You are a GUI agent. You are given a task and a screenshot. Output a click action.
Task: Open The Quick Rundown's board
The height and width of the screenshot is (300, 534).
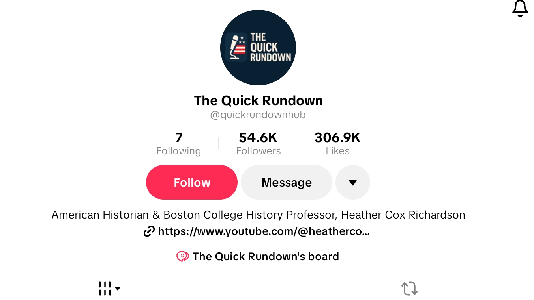(266, 257)
